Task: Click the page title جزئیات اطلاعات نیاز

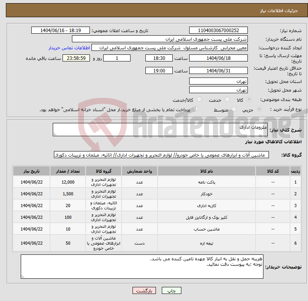Action: (x=279, y=11)
